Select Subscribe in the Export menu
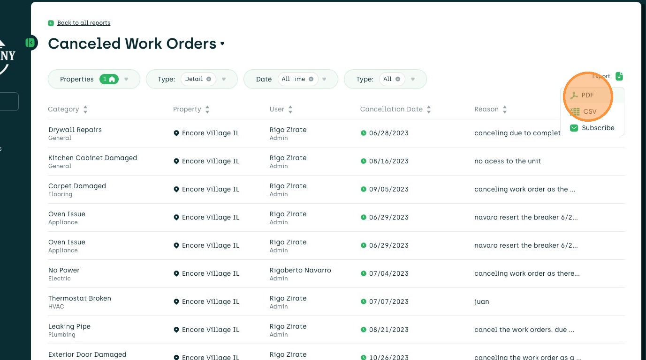Screen dimensions: 646x360 tap(592, 128)
